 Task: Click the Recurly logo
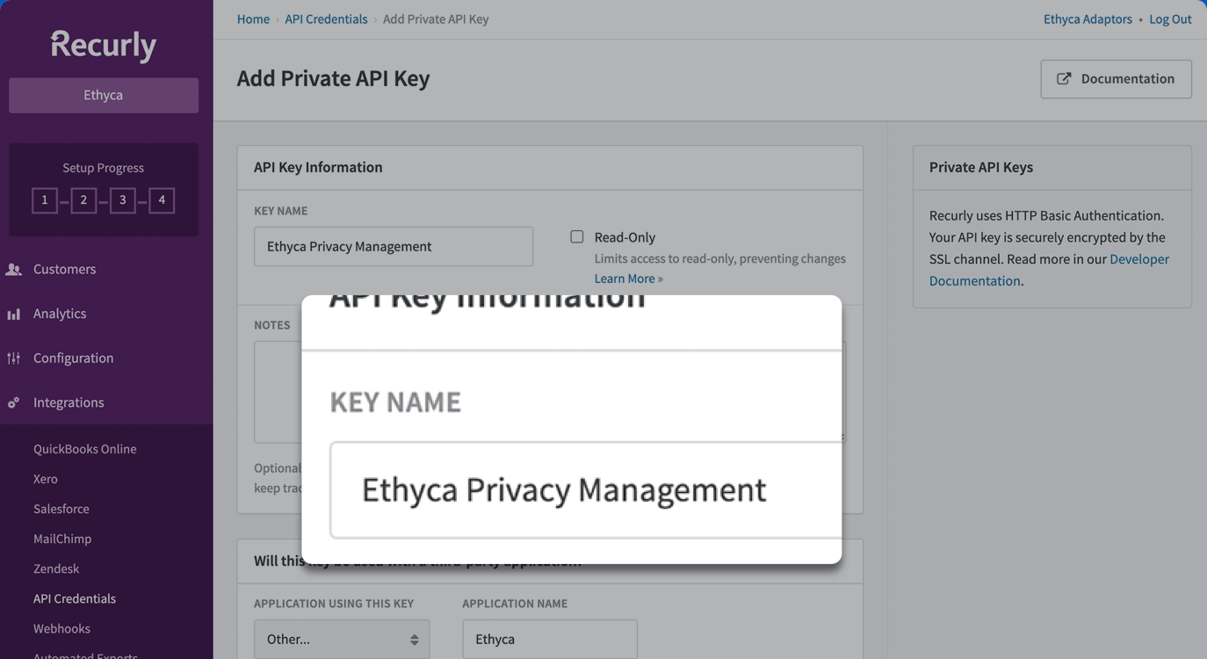pyautogui.click(x=104, y=45)
